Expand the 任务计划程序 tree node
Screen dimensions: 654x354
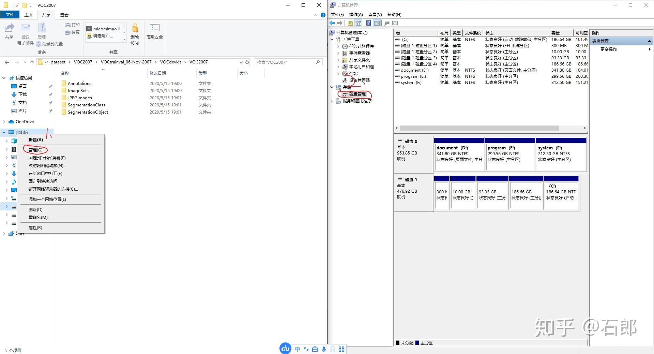[338, 46]
